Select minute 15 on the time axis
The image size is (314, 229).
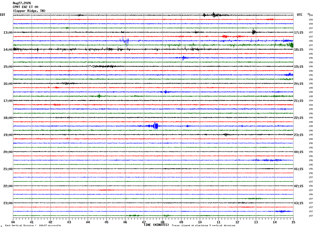click(x=293, y=222)
